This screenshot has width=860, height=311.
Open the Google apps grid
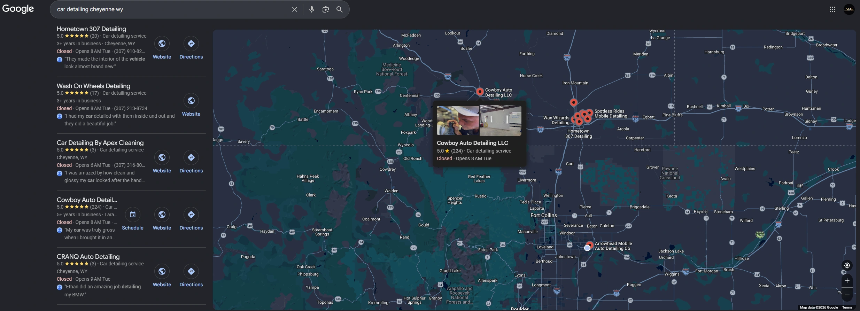832,9
